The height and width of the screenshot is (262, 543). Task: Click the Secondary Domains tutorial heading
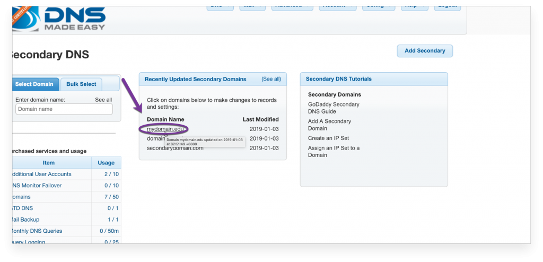[x=335, y=94]
